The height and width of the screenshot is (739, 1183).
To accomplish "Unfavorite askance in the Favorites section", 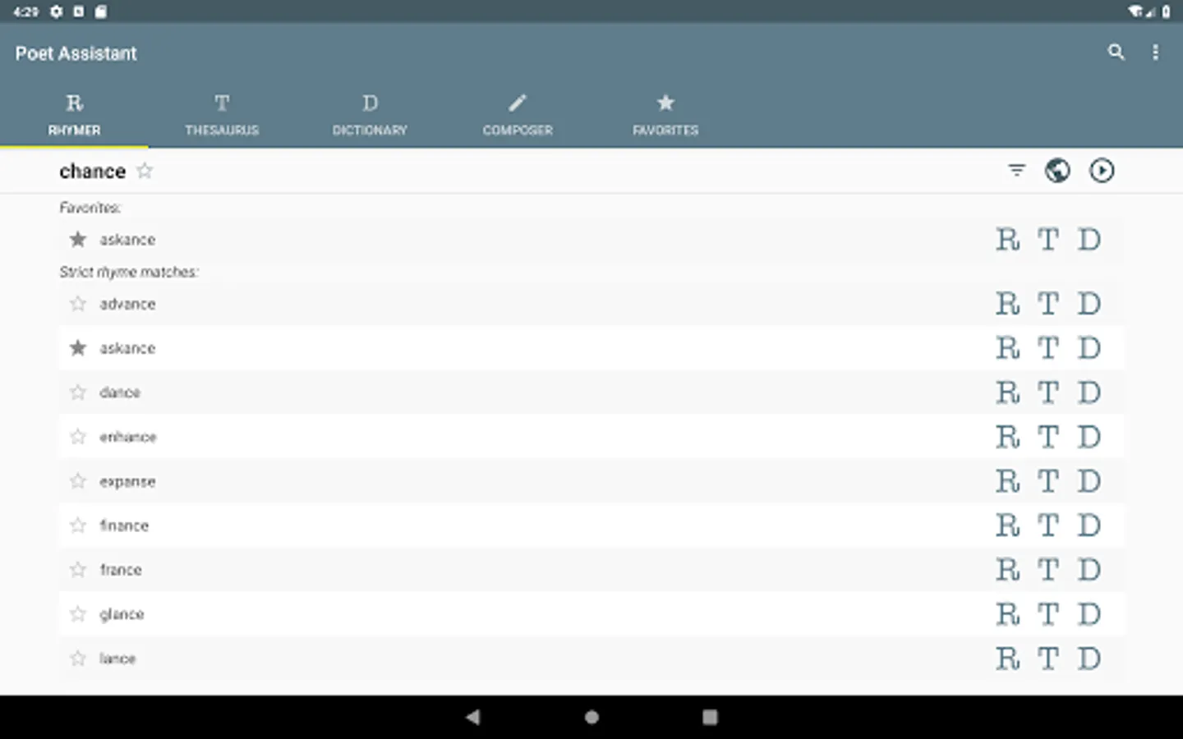I will pyautogui.click(x=78, y=240).
